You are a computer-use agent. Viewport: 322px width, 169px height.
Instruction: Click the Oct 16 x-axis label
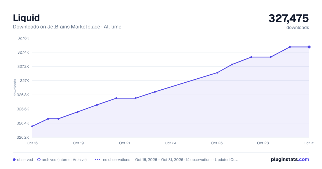coord(32,143)
